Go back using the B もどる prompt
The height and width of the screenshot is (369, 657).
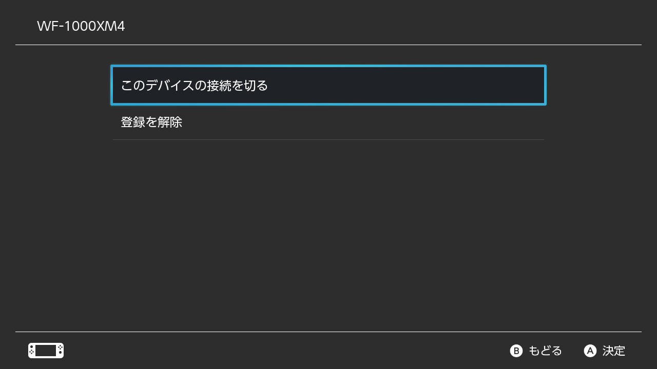[x=536, y=351]
